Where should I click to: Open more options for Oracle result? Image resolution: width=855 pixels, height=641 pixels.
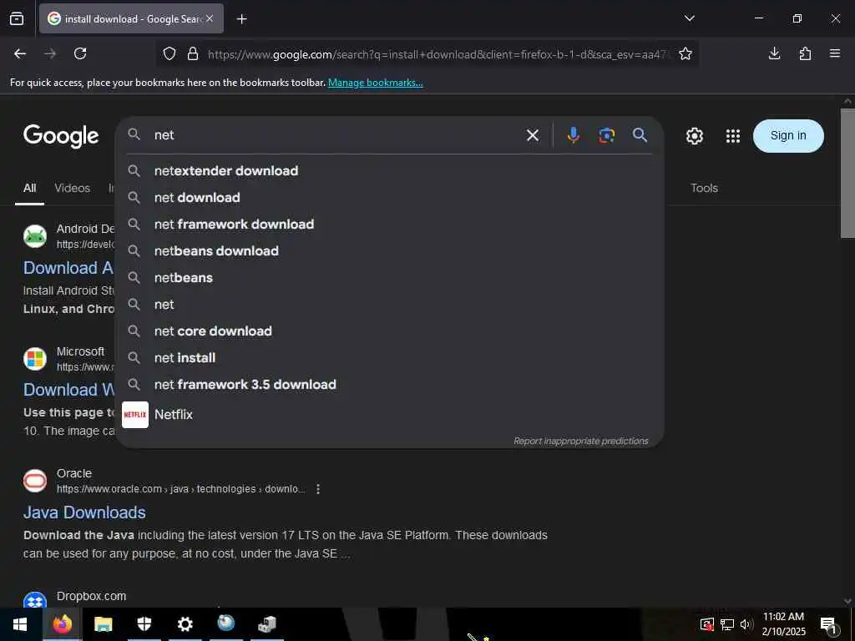point(318,489)
